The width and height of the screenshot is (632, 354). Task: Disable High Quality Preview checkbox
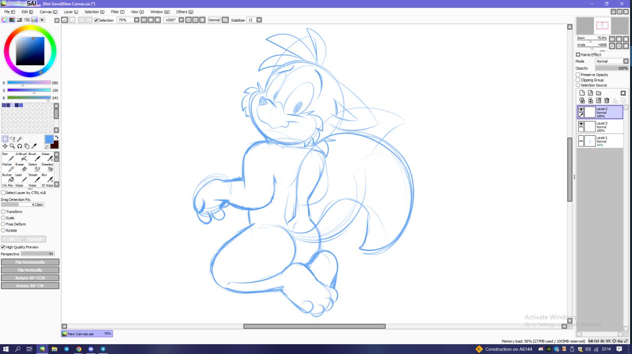pyautogui.click(x=3, y=247)
